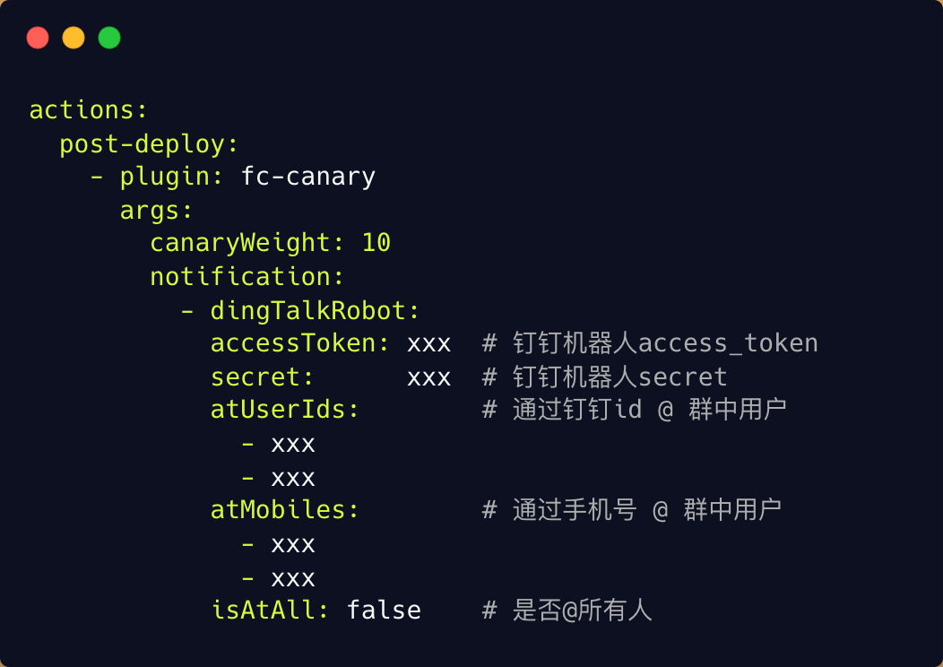
Task: Click the "atMobiles:" key
Action: click(284, 510)
